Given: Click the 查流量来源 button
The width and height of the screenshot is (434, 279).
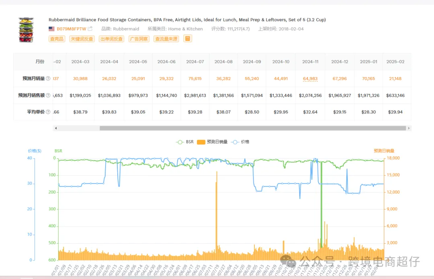Looking at the screenshot, I should 166,39.
